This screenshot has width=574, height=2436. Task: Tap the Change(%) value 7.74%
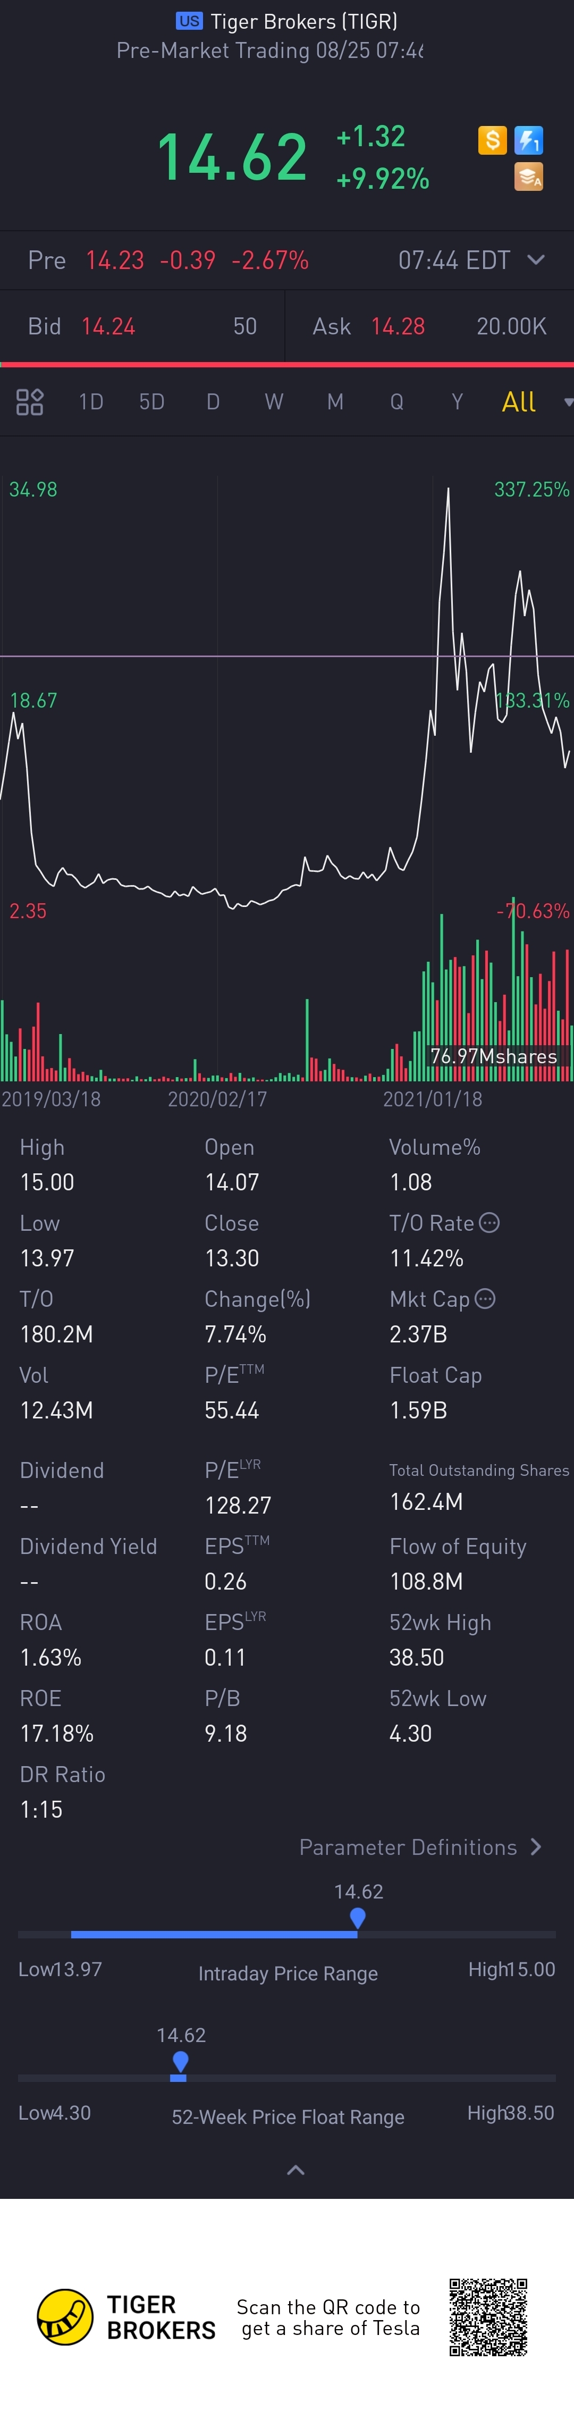point(235,1334)
